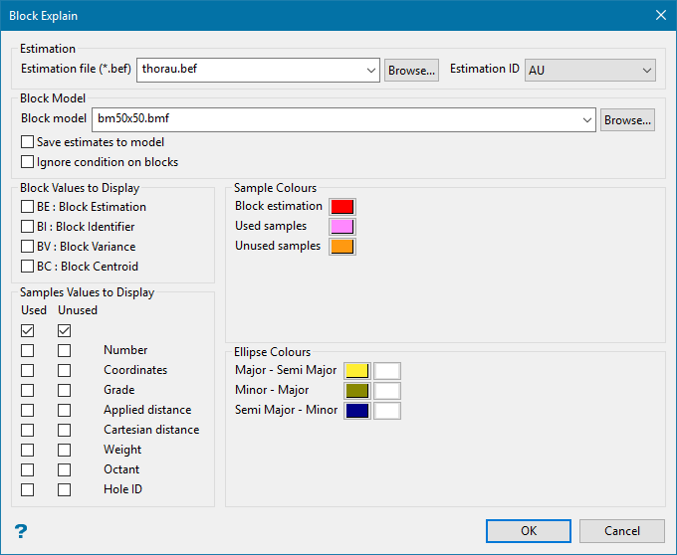Image resolution: width=677 pixels, height=555 pixels.
Task: Change the pink Used samples colour
Action: pos(342,227)
